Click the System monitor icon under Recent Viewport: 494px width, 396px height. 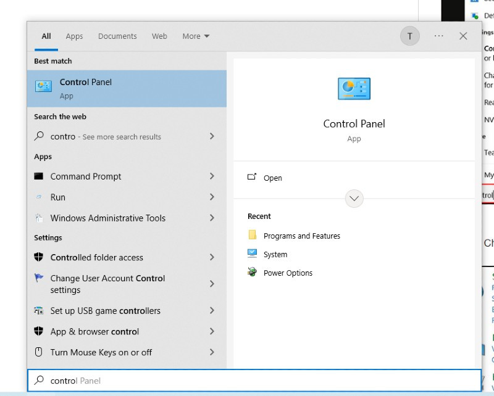click(252, 254)
